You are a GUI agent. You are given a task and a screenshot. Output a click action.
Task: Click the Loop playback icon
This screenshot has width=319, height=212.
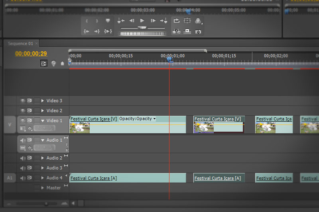[x=176, y=21]
